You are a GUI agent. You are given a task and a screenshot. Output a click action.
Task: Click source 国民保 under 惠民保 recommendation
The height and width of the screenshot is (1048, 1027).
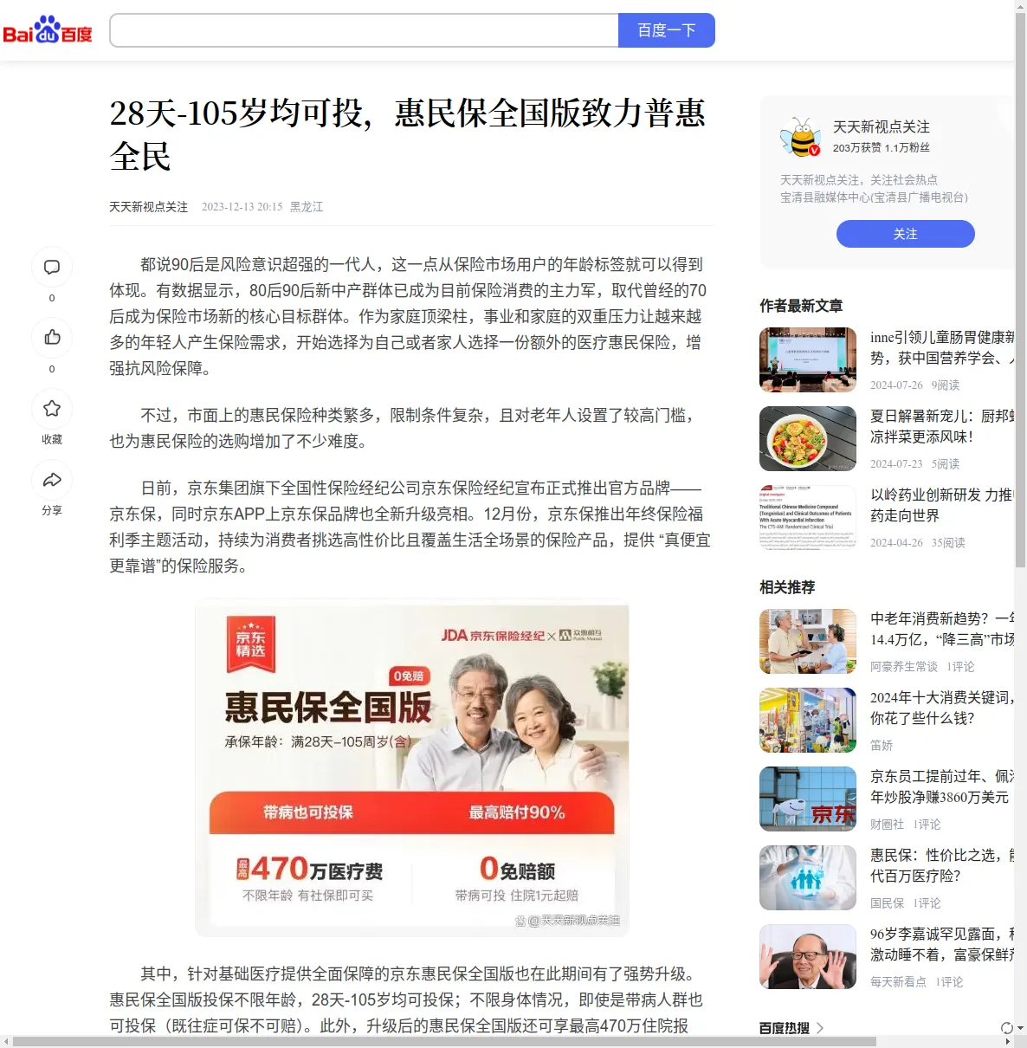click(887, 903)
